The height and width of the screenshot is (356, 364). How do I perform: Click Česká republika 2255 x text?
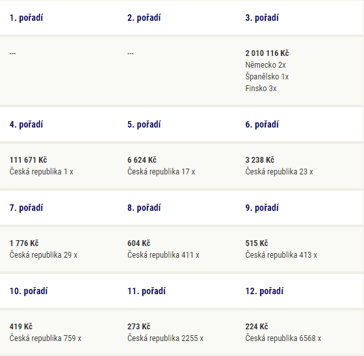coord(165,338)
